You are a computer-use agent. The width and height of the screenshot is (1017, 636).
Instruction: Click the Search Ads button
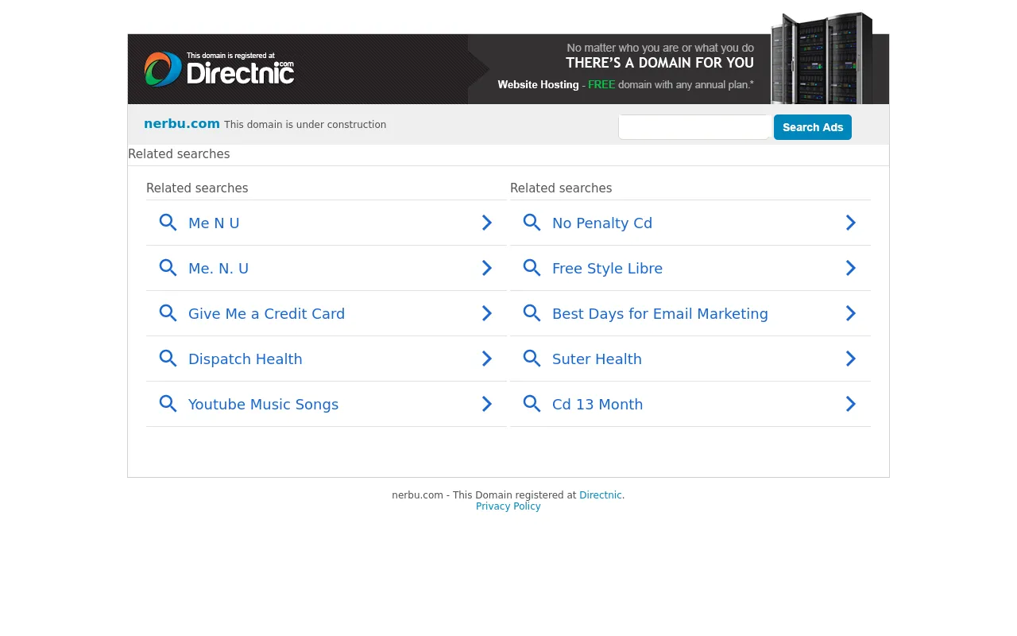click(813, 127)
